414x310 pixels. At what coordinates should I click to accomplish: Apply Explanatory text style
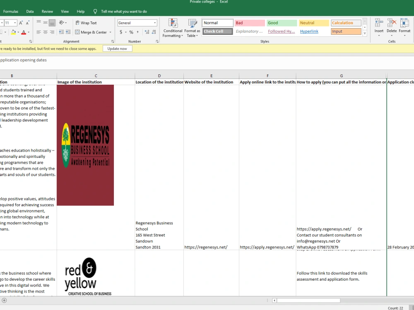[250, 31]
